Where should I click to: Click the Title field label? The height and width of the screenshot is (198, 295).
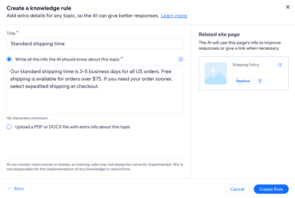point(11,33)
